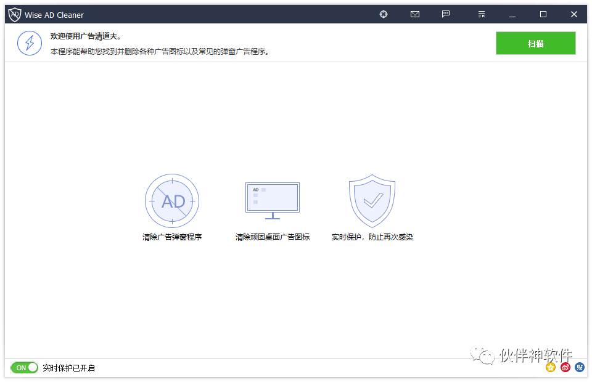This screenshot has height=382, width=592.
Task: Click the lightning bolt welcome icon
Action: point(29,43)
